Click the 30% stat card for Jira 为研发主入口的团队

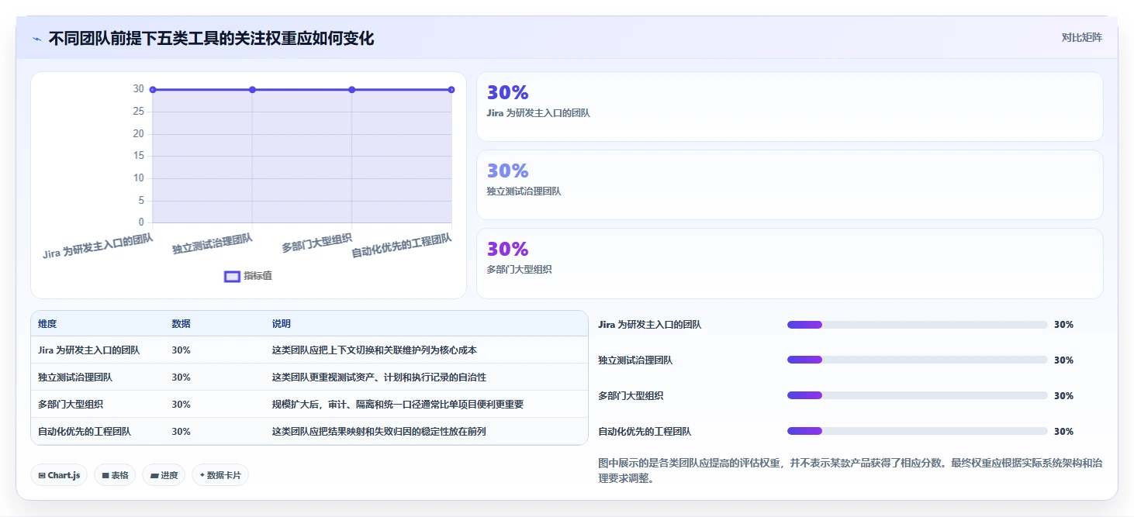[x=790, y=107]
